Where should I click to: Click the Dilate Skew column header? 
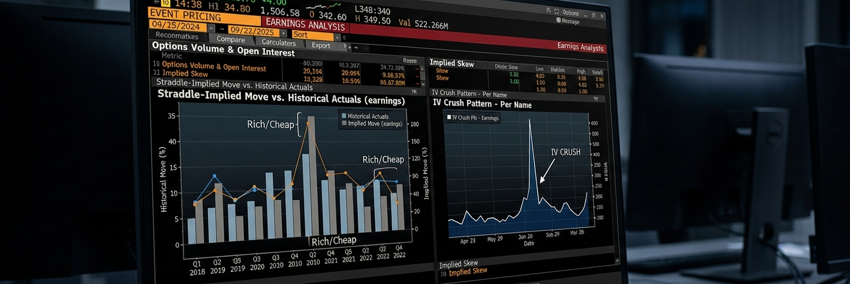click(507, 67)
